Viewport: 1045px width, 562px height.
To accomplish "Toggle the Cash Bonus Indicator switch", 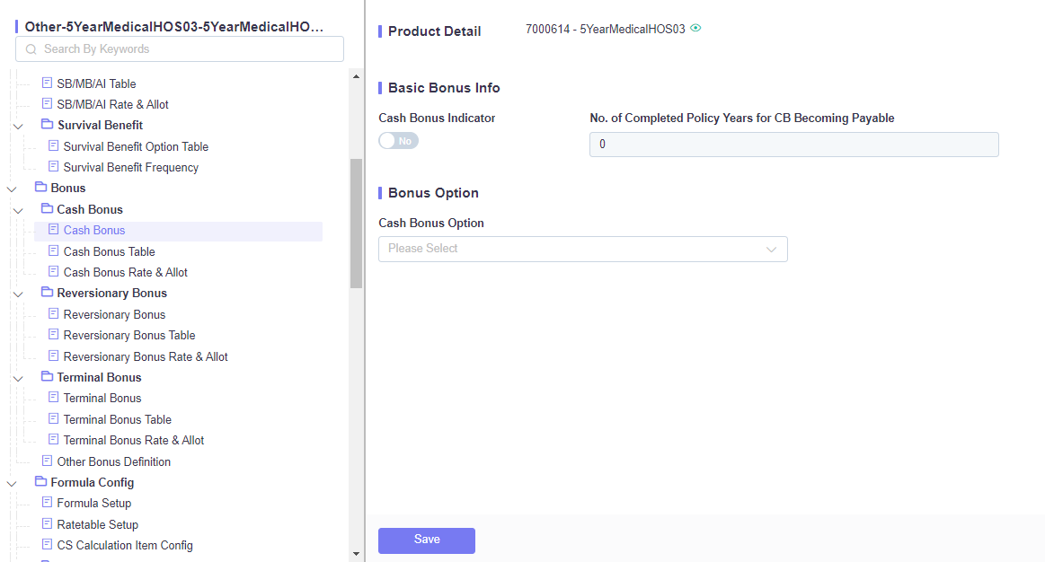I will click(399, 140).
